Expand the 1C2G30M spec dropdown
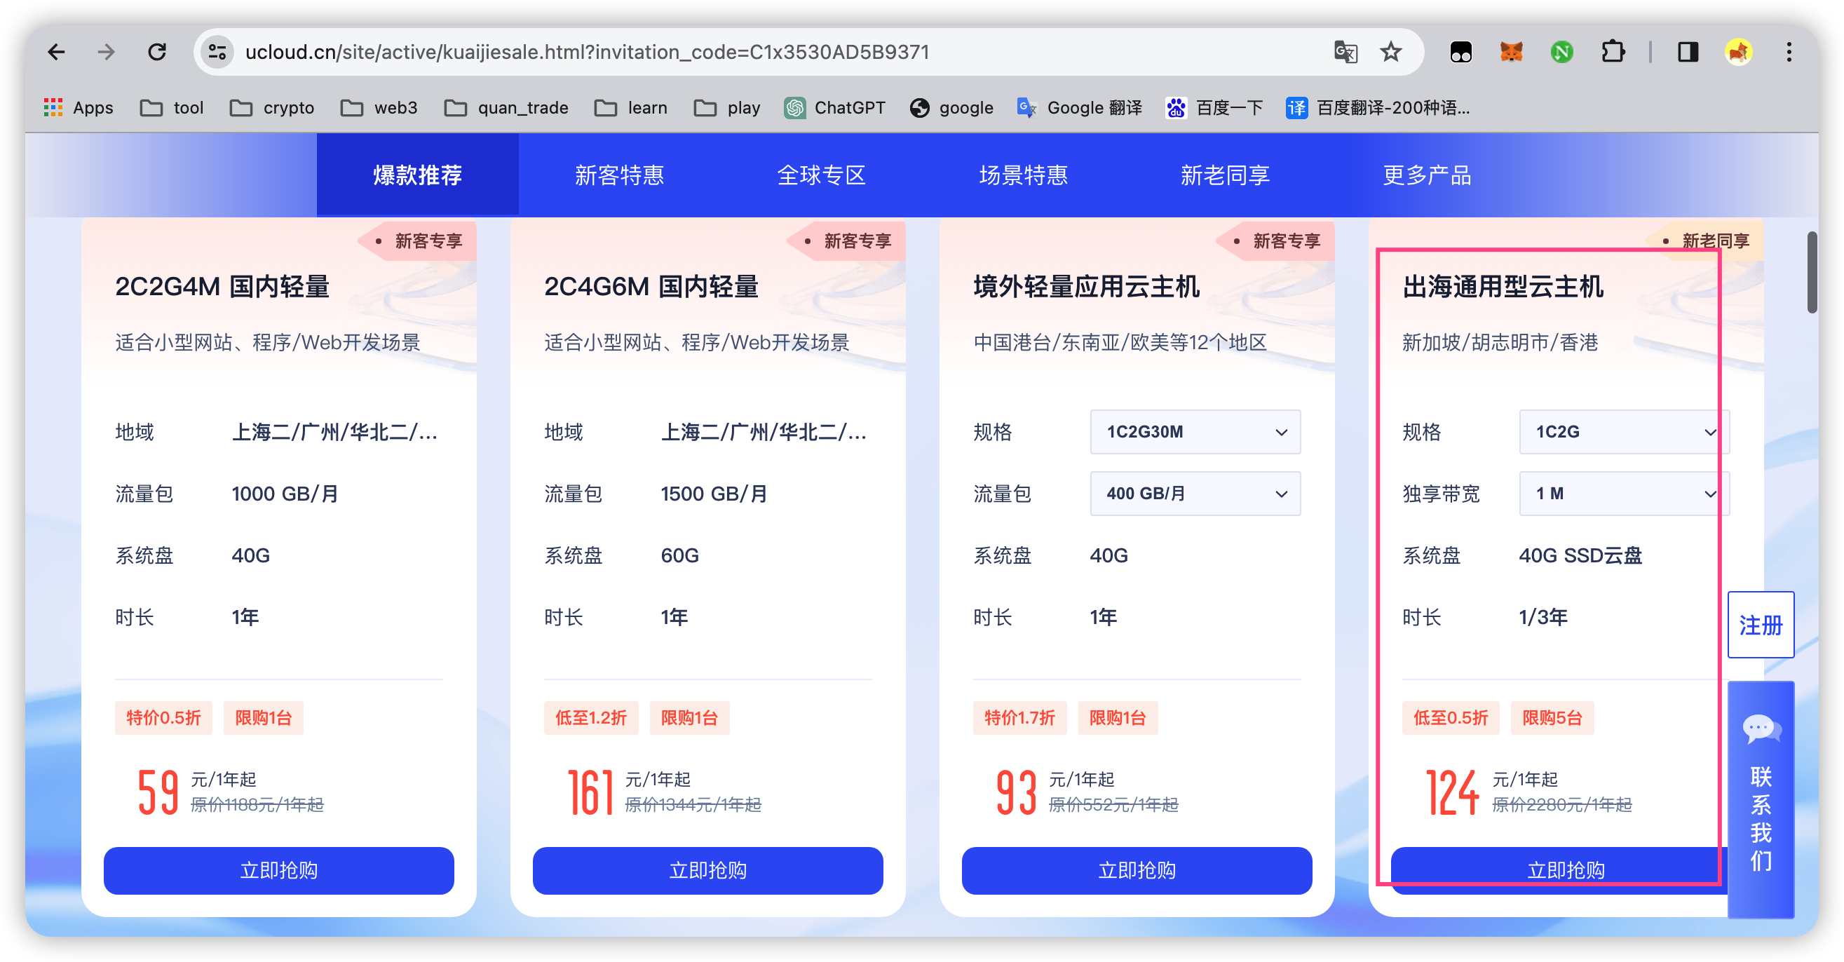Viewport: 1844px width, 962px height. 1195,432
